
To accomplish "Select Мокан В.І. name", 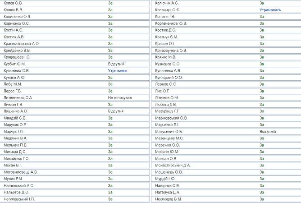I will 13,165.
